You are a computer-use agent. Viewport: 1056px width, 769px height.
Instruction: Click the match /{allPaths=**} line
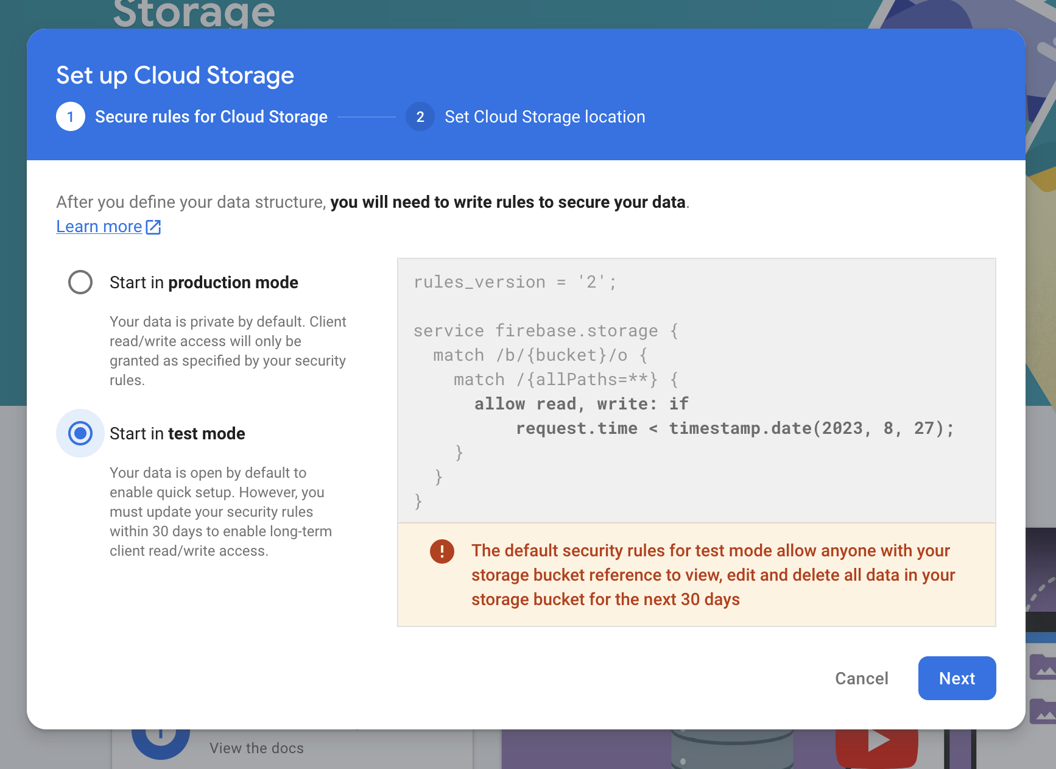click(566, 380)
